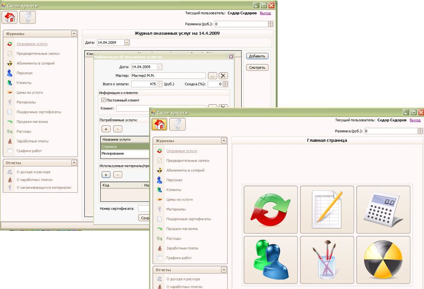This screenshot has height=289, width=424.
Task: Click the Выход link in the back window
Action: [x=265, y=13]
